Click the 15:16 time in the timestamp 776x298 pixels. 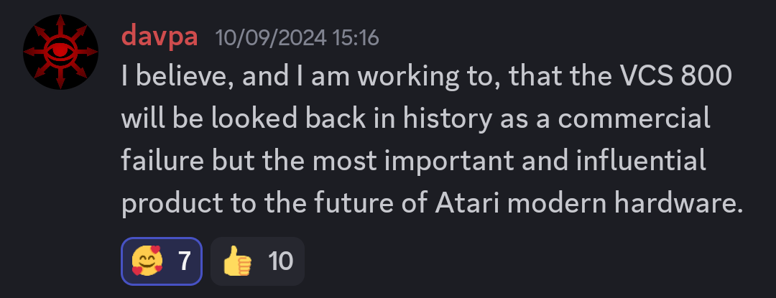tap(354, 37)
